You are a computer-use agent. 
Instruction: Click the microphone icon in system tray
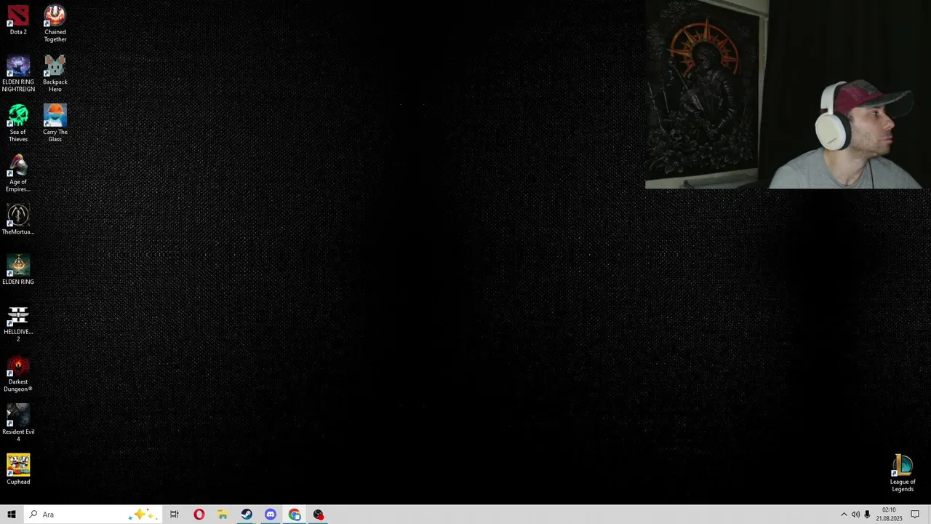click(867, 515)
